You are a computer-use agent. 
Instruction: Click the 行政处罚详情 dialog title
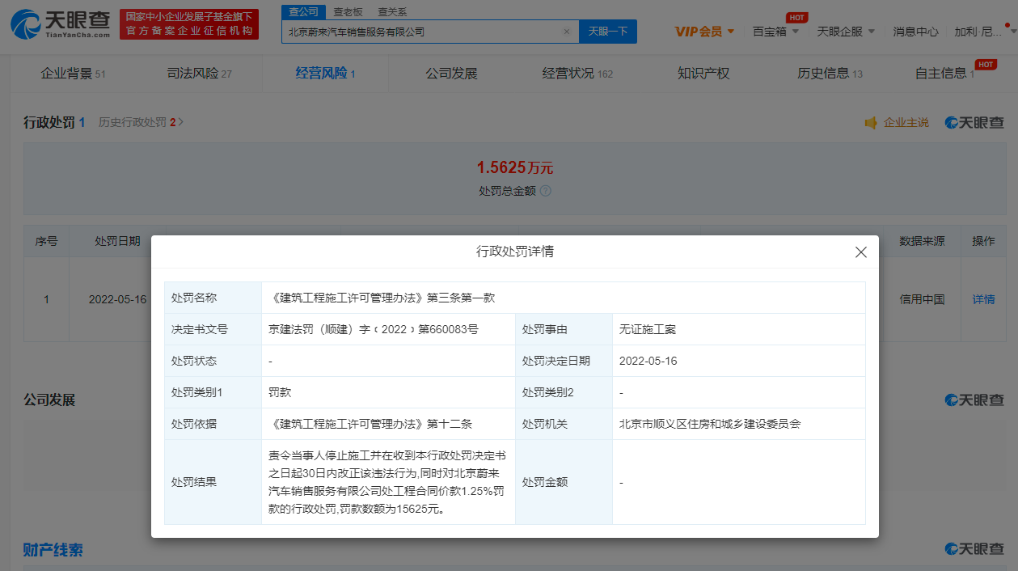(515, 252)
